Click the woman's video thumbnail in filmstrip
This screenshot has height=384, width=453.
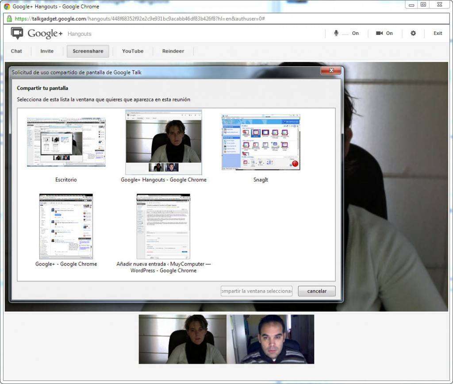(183, 339)
